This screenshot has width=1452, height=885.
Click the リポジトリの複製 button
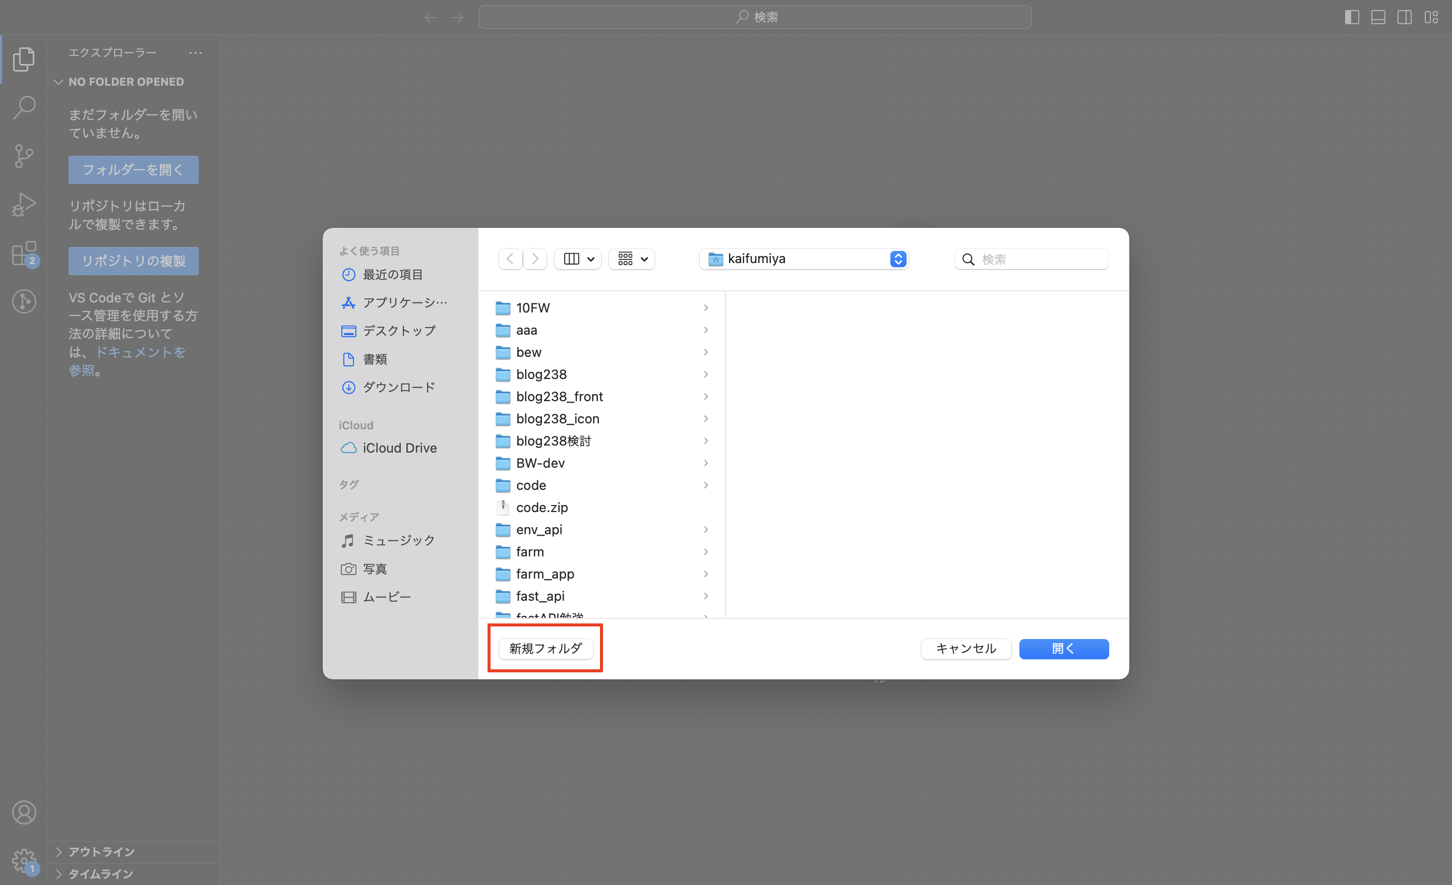coord(133,261)
